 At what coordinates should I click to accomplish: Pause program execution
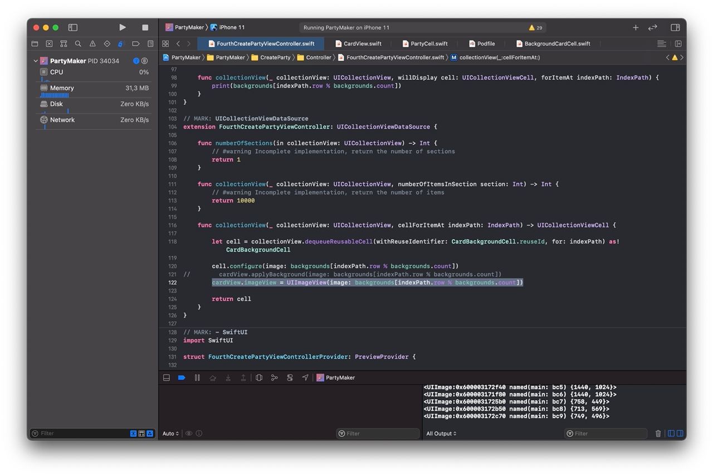point(197,377)
